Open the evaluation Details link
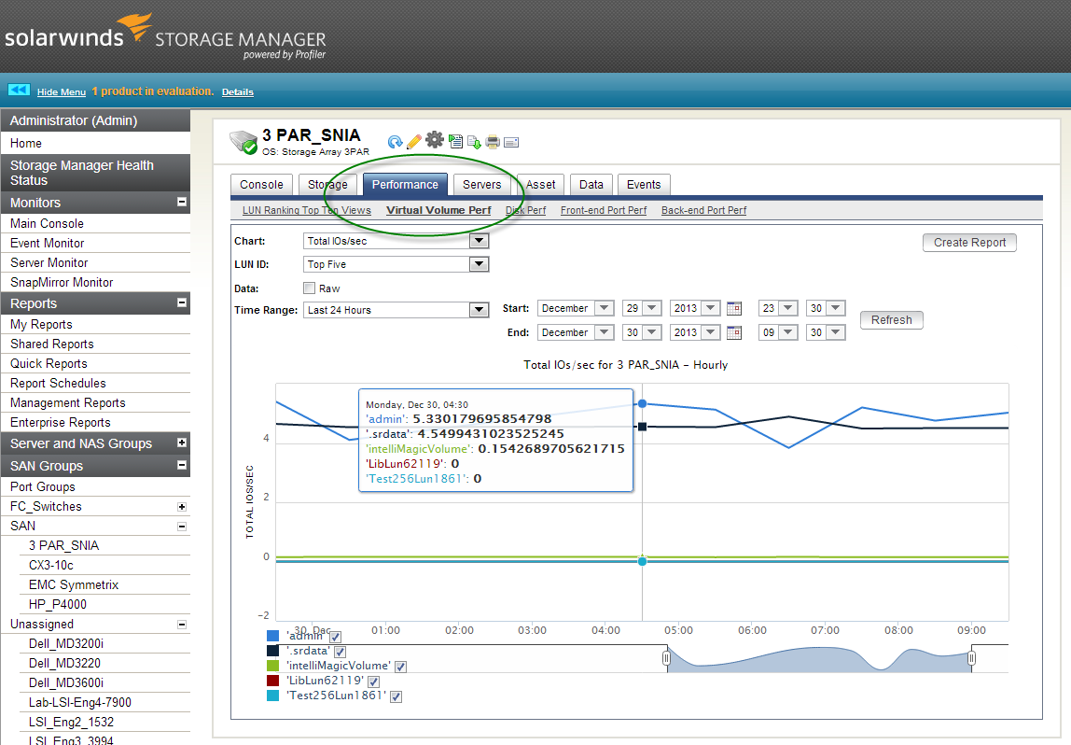This screenshot has width=1071, height=745. point(238,92)
